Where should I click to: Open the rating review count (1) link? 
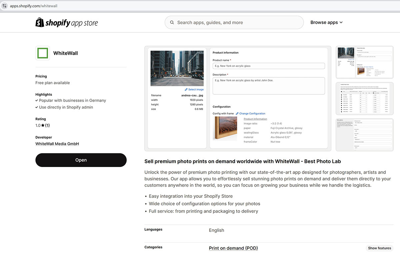point(47,125)
